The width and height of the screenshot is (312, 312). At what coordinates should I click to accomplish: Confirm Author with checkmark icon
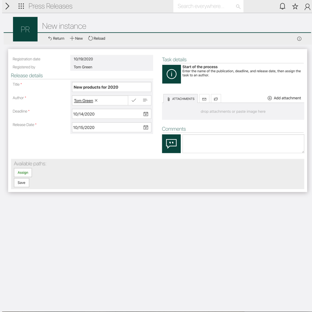coord(134,101)
